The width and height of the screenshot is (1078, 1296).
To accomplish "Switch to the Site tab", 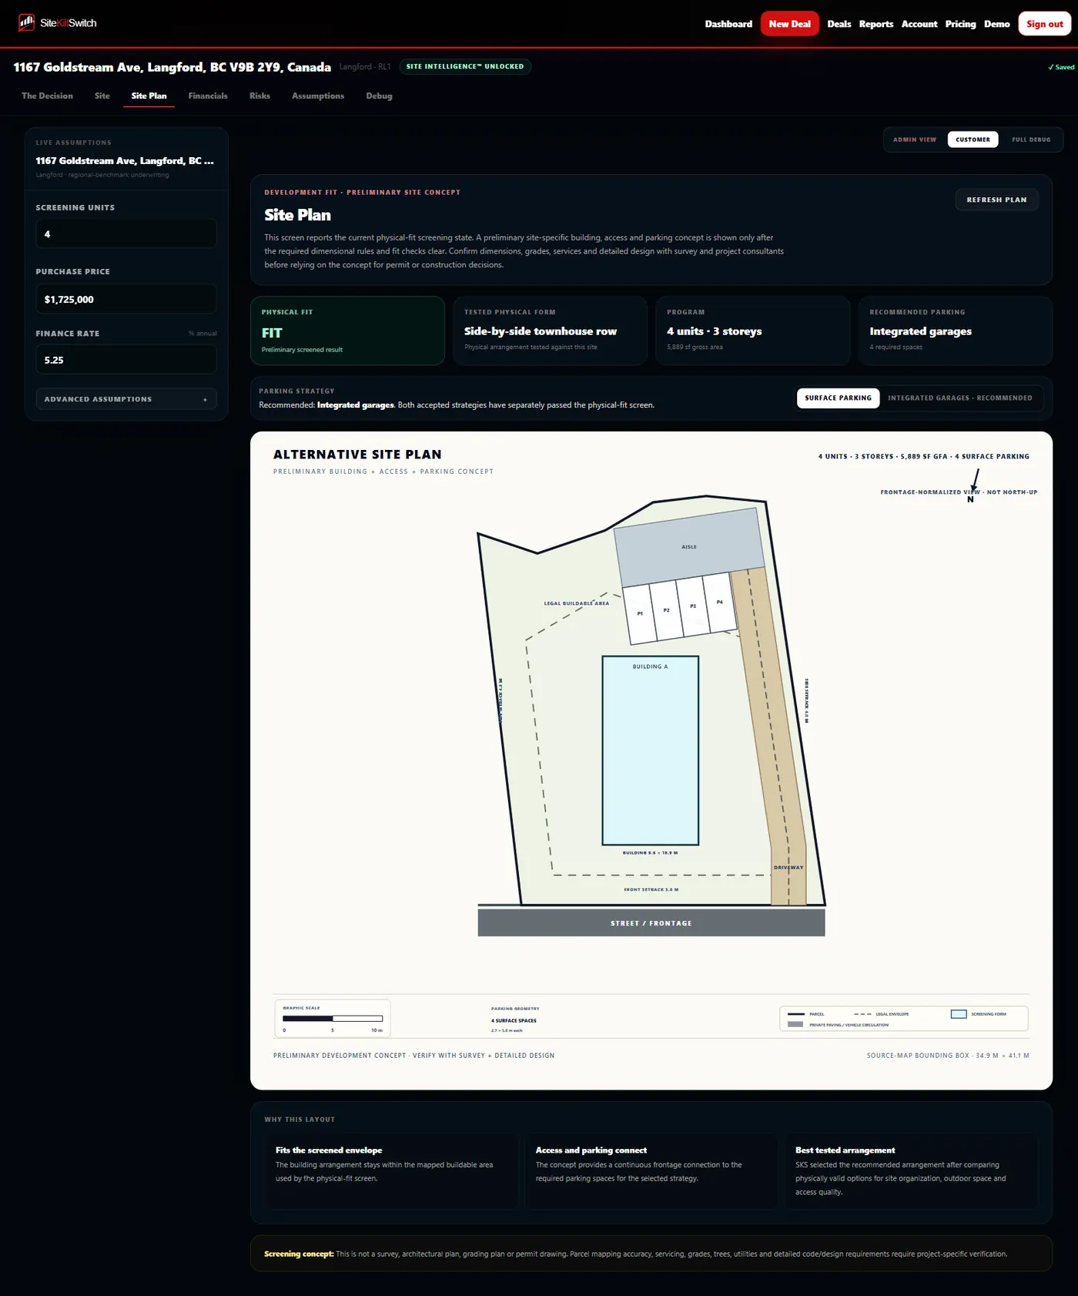I will tap(102, 96).
